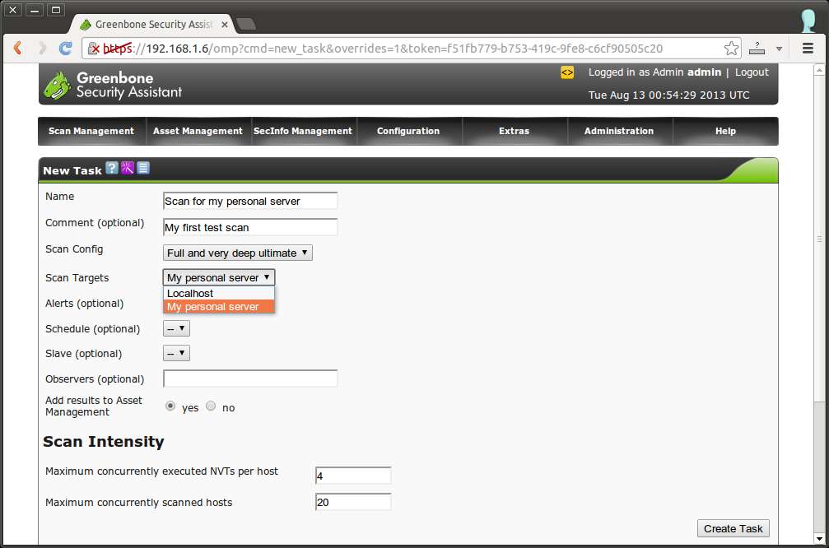Click the 'Scan Targets' label
Viewport: 829px width, 548px height.
(x=77, y=278)
